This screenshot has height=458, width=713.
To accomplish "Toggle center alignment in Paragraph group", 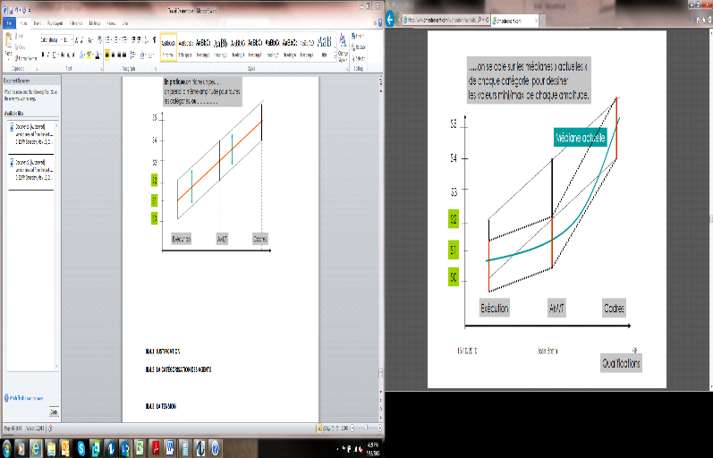I will click(114, 55).
